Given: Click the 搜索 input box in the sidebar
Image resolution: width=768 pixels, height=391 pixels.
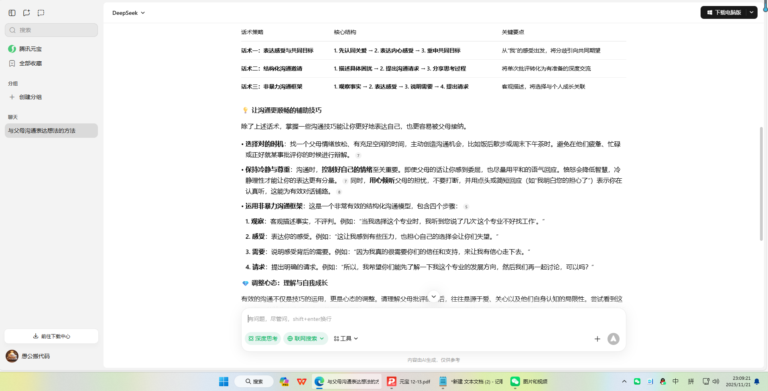Looking at the screenshot, I should pyautogui.click(x=51, y=30).
